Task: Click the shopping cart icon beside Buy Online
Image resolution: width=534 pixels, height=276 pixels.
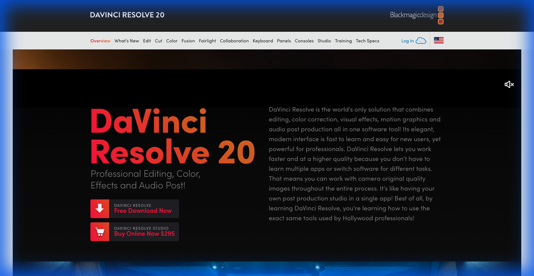Action: [100, 232]
